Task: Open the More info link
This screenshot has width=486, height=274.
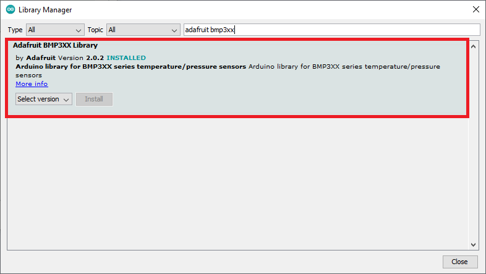Action: 32,83
